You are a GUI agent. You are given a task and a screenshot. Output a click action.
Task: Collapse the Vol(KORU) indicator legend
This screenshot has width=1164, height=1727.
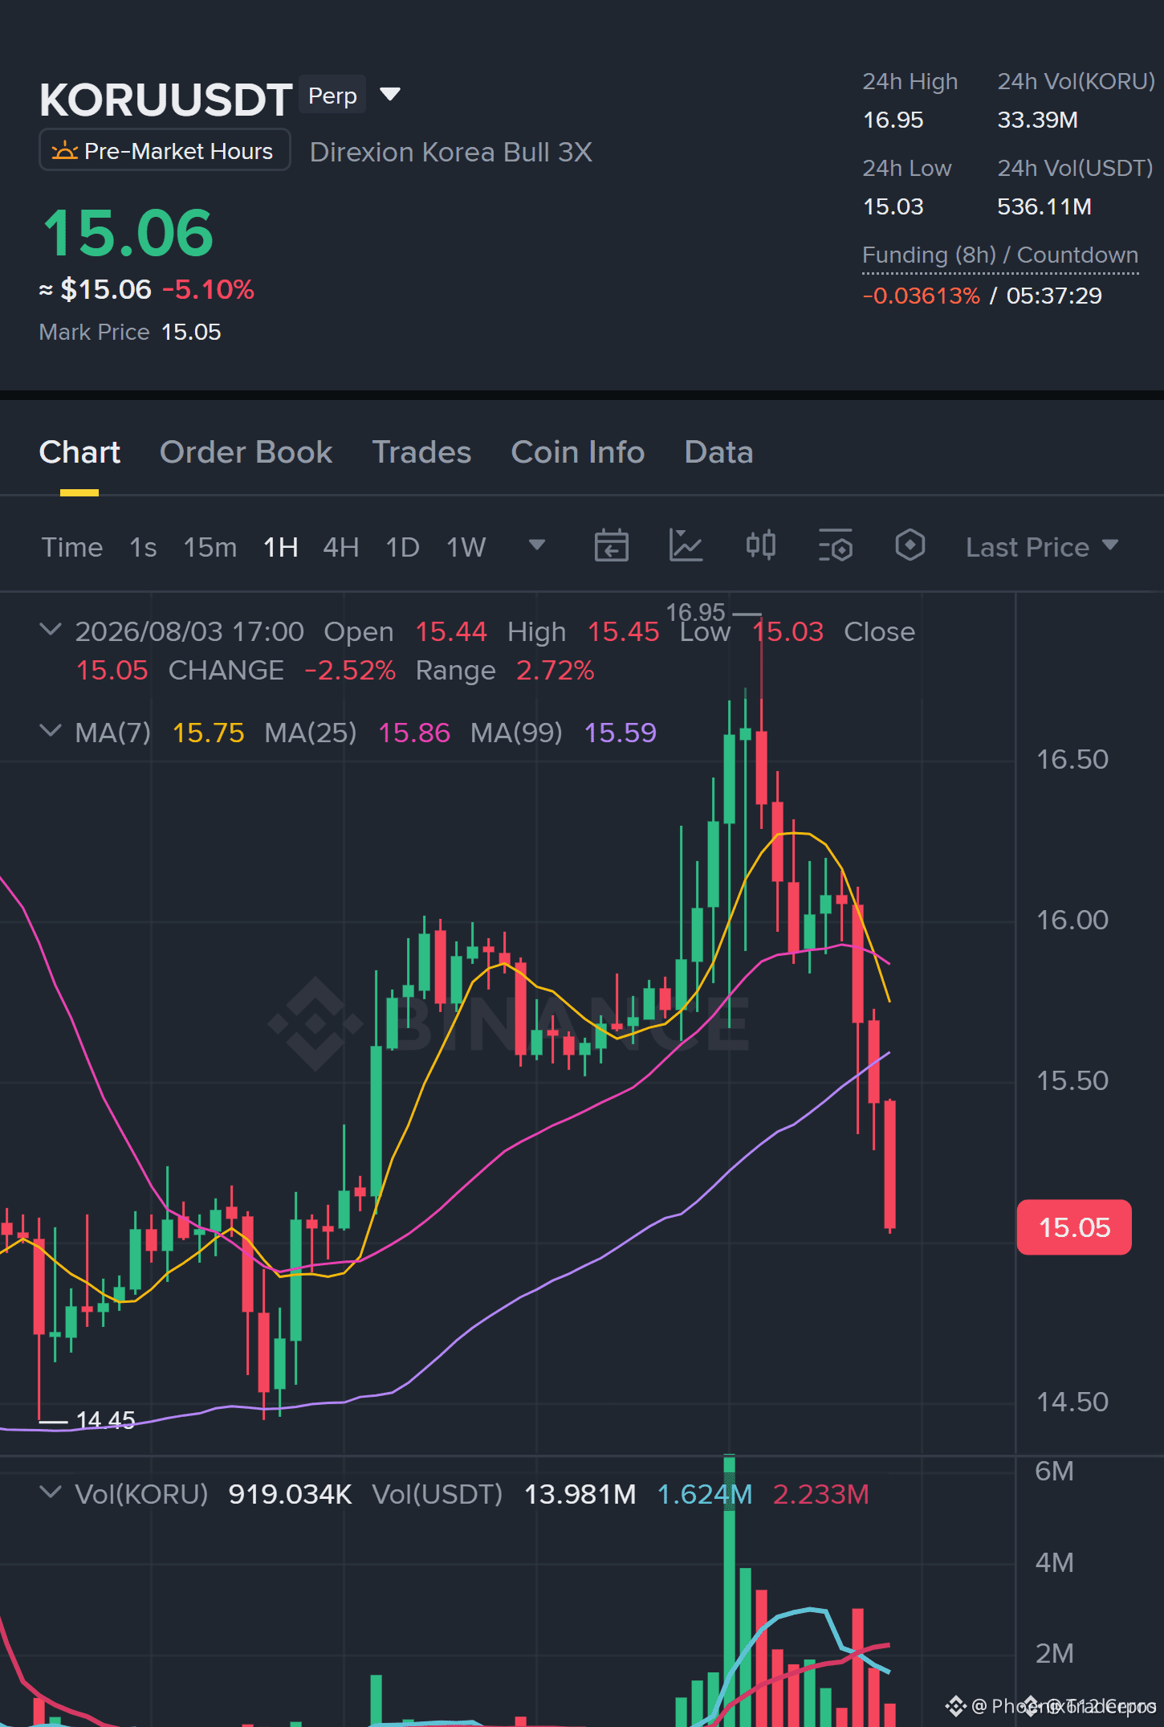tap(51, 1492)
